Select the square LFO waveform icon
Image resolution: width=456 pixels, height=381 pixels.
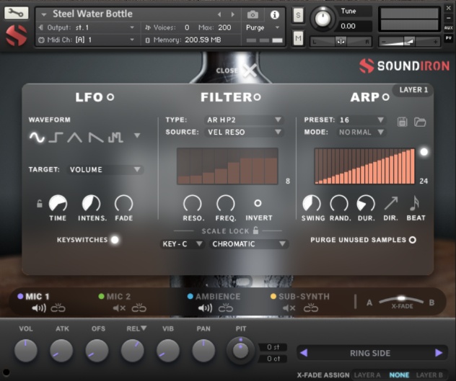tap(56, 137)
